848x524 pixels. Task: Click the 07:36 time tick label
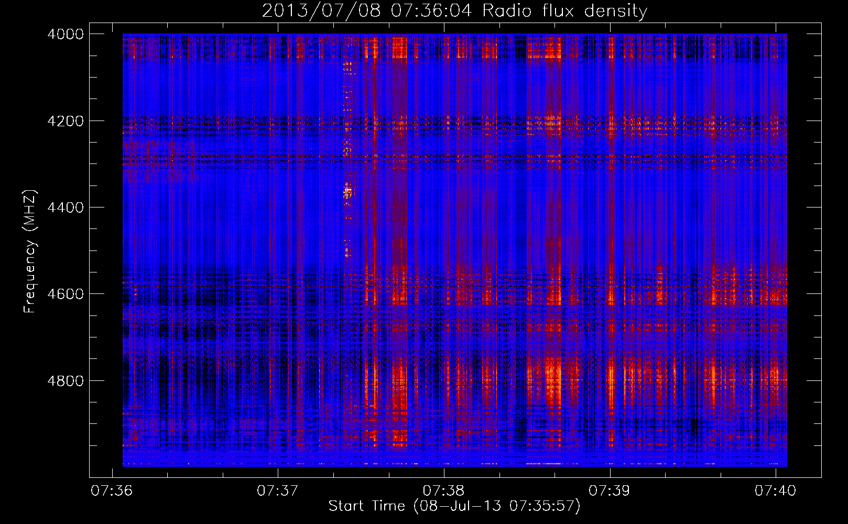pos(112,490)
